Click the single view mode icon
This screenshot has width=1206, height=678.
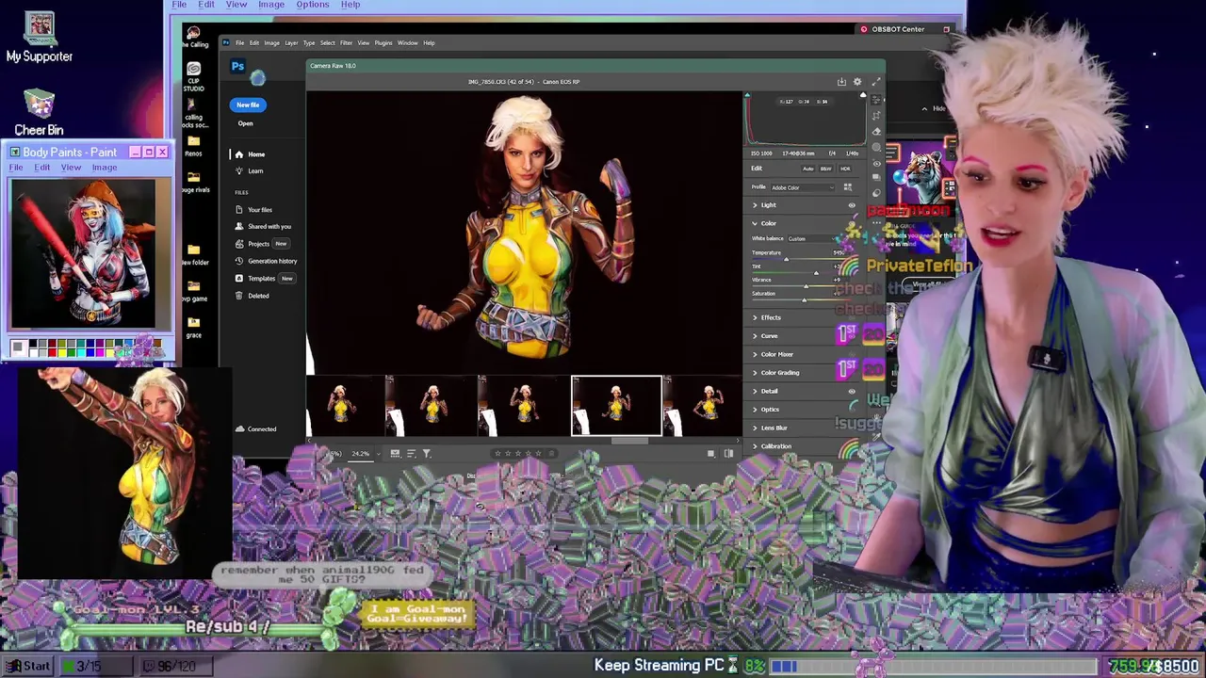click(711, 454)
